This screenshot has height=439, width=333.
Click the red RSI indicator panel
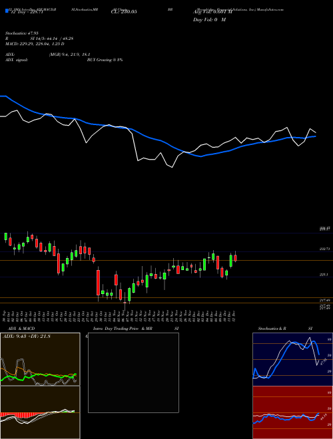pyautogui.click(x=292, y=412)
